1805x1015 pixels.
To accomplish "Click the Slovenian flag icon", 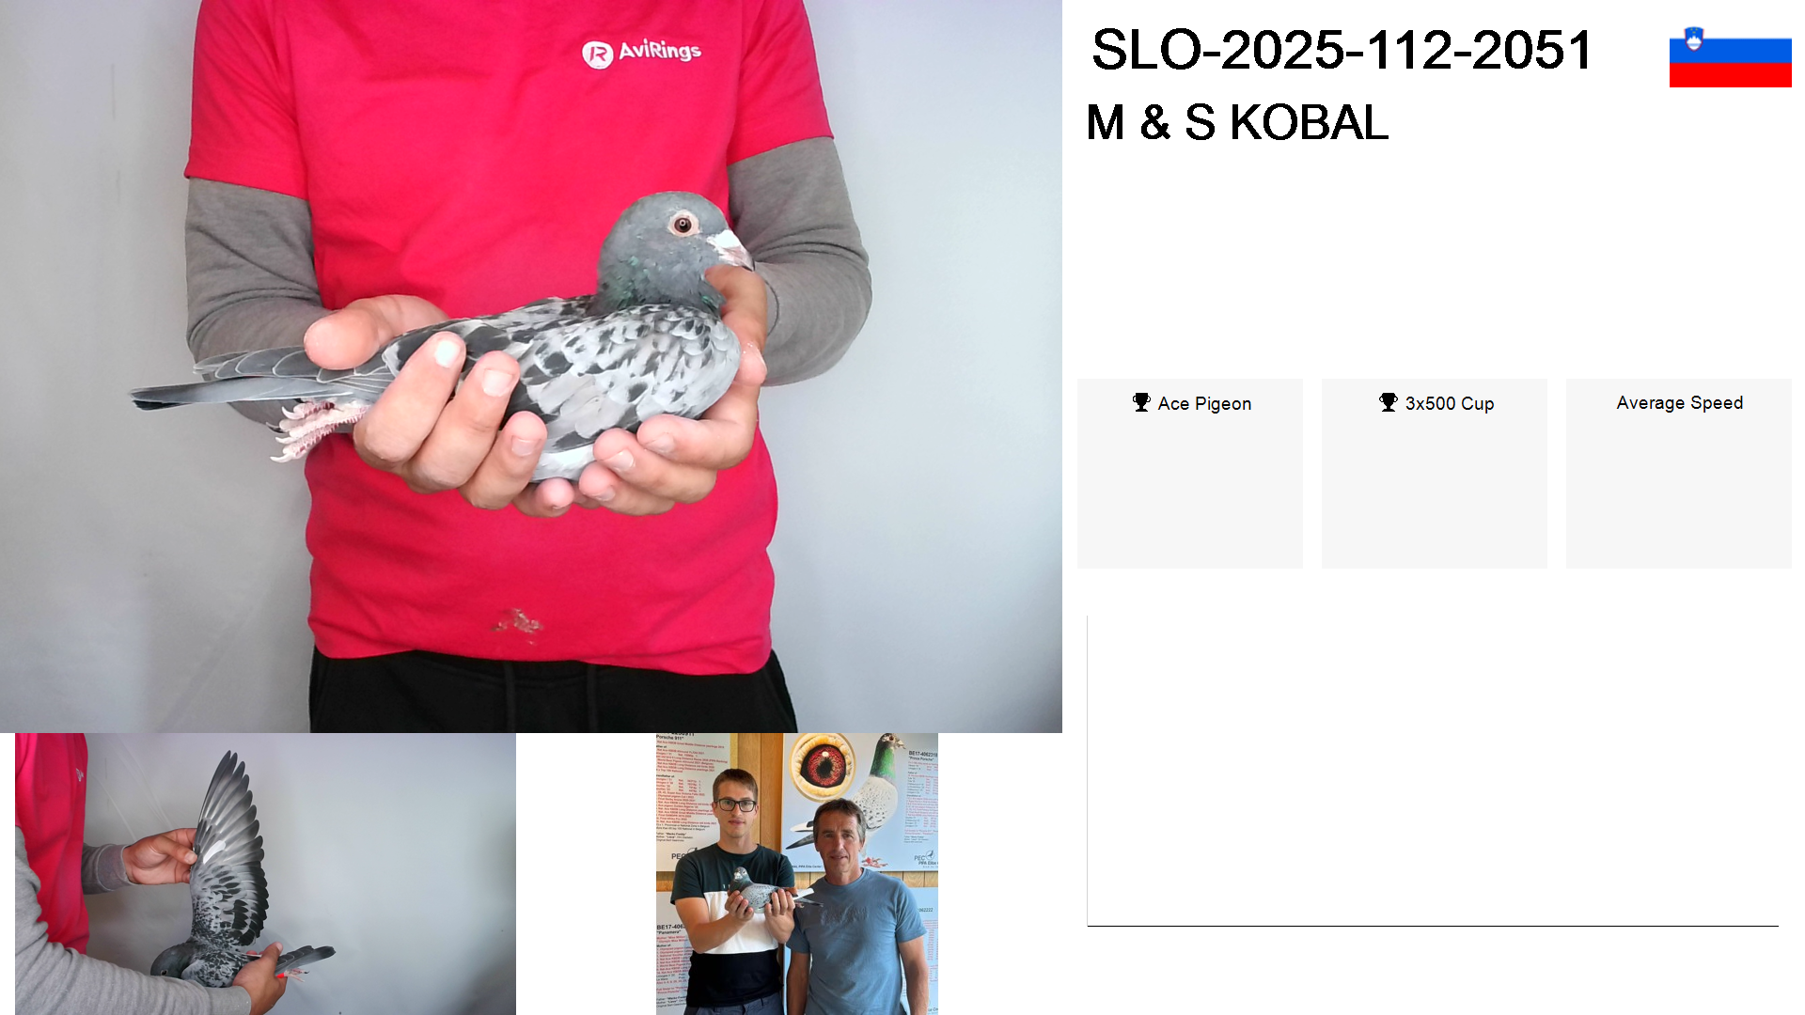I will [x=1730, y=56].
